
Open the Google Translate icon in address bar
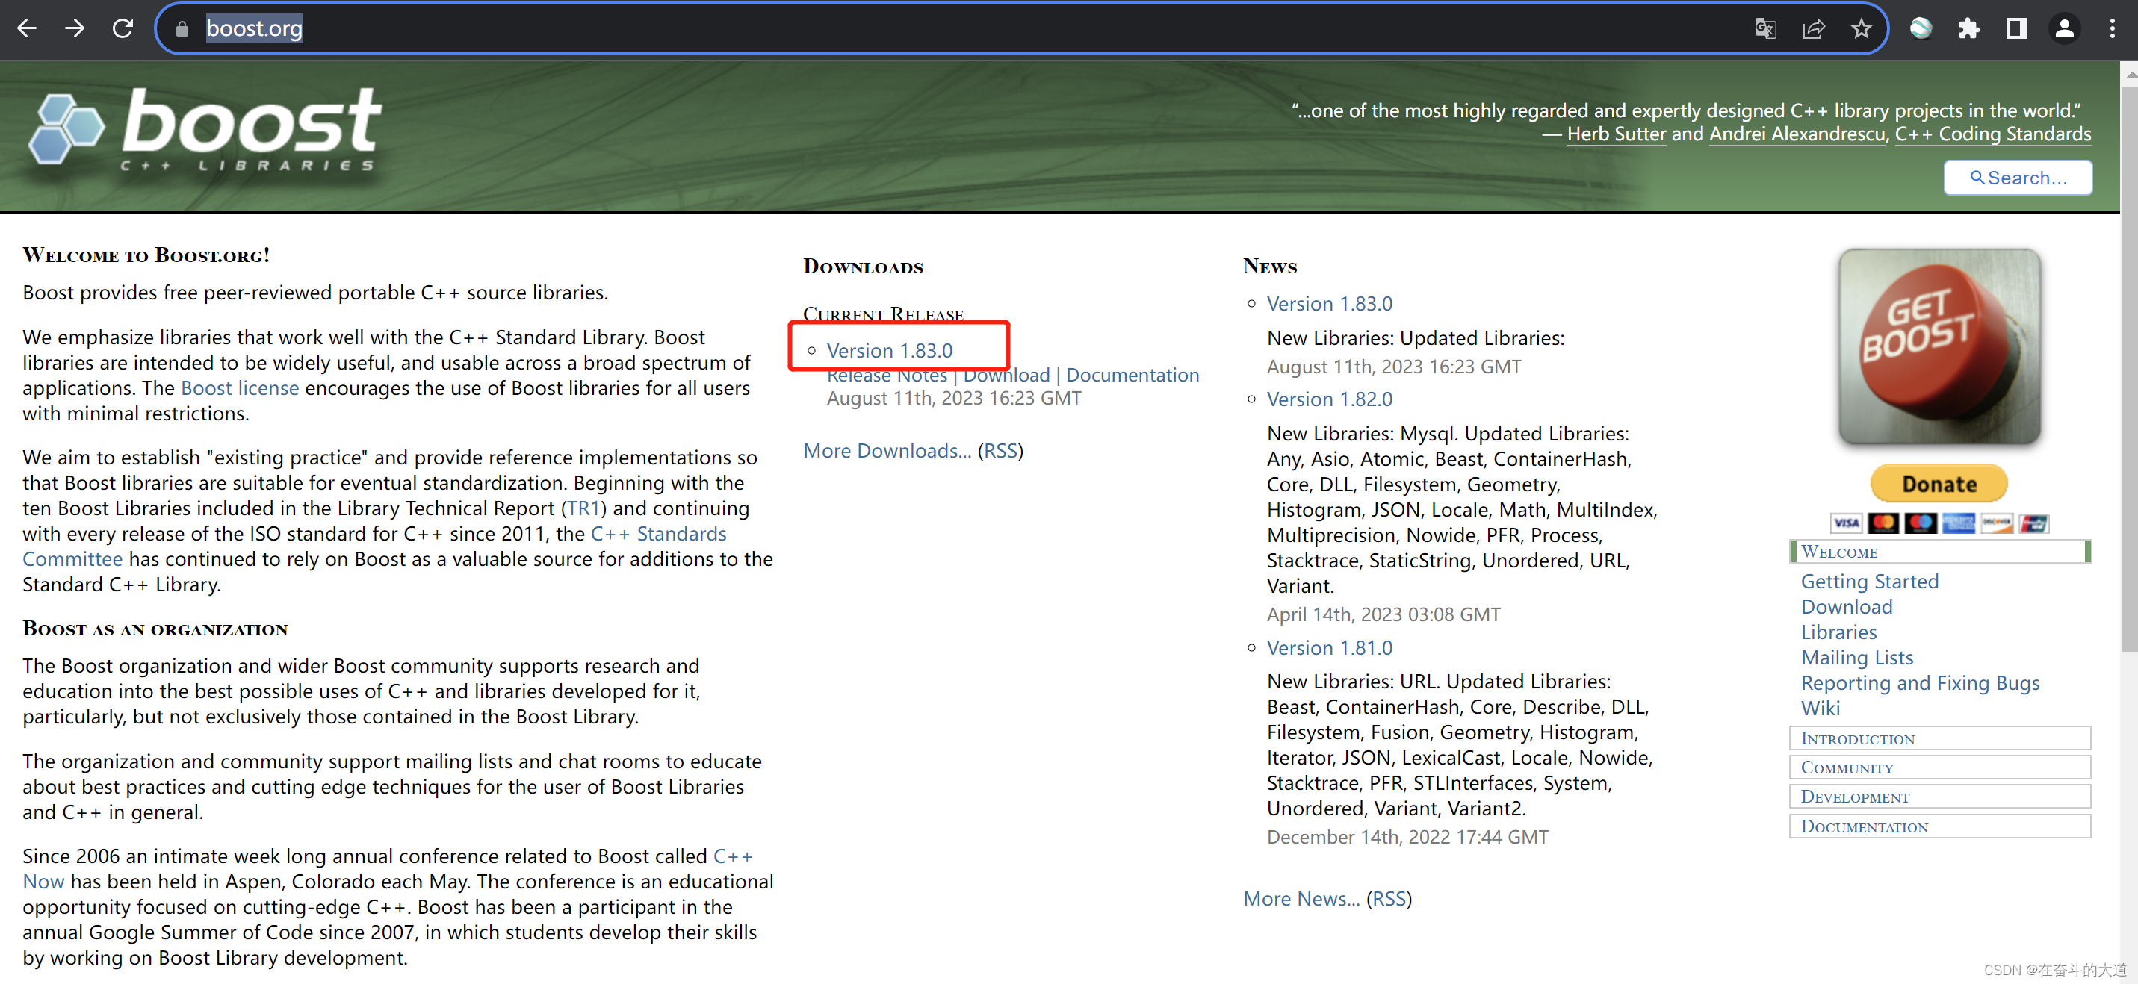click(x=1764, y=28)
